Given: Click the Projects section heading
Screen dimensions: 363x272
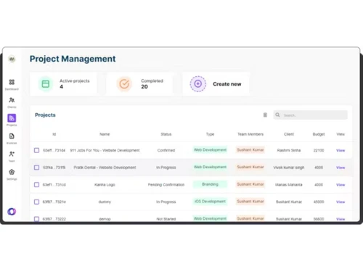Looking at the screenshot, I should point(45,115).
